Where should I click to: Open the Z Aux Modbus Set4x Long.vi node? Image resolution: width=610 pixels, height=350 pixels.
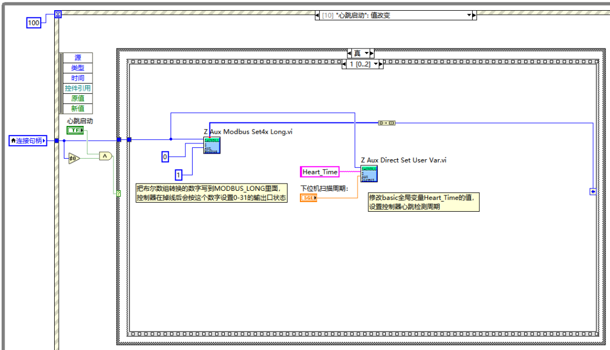coord(212,145)
